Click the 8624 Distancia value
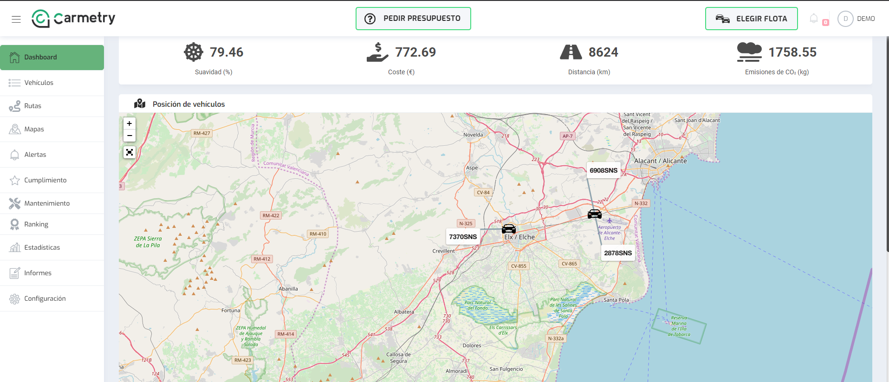The width and height of the screenshot is (889, 382). pos(603,52)
